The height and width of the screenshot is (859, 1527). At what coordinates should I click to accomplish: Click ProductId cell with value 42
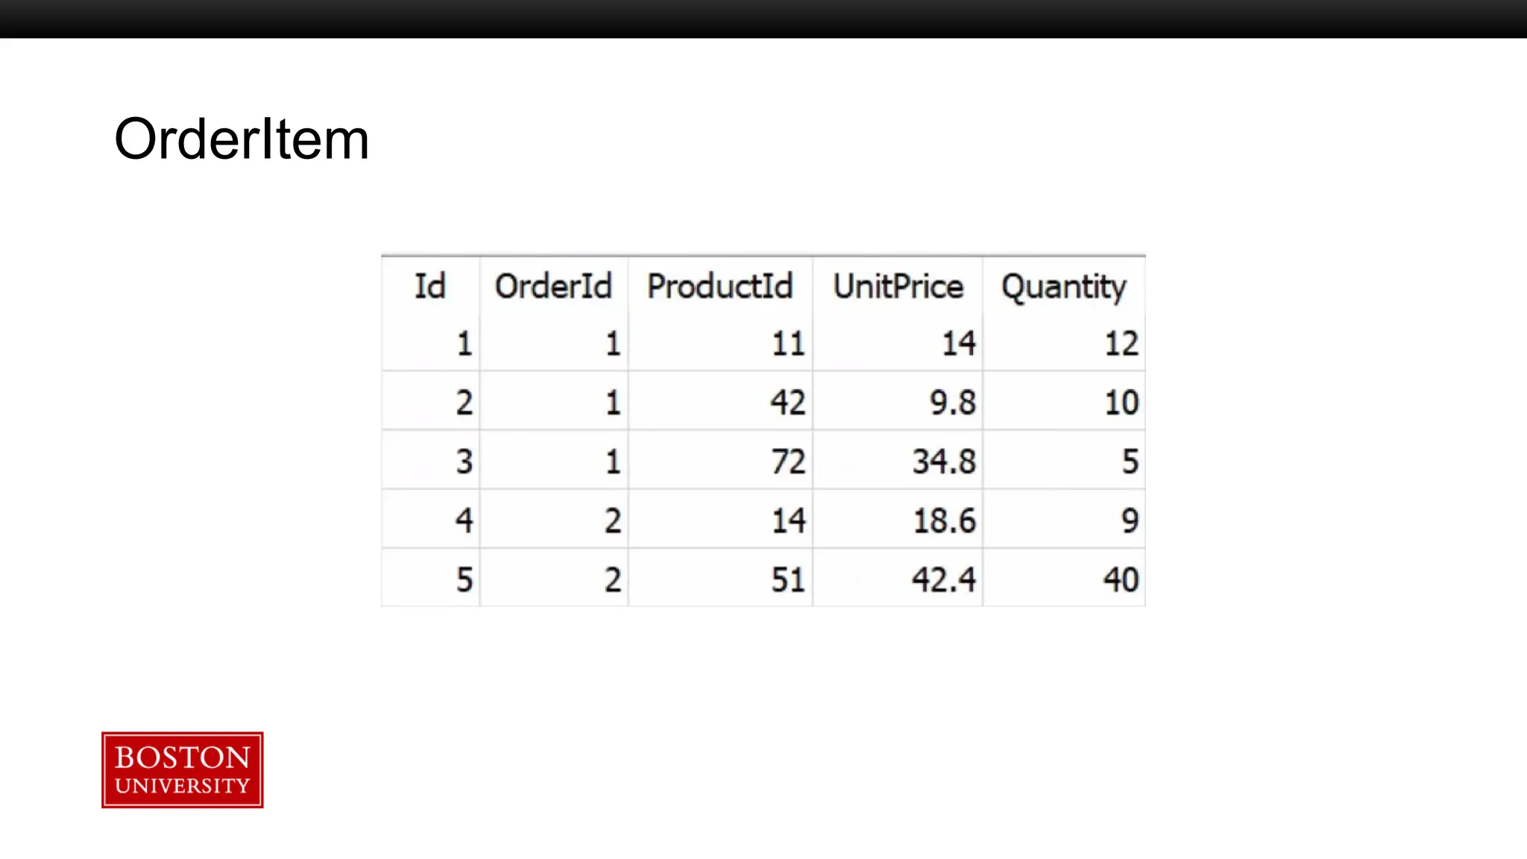point(788,403)
